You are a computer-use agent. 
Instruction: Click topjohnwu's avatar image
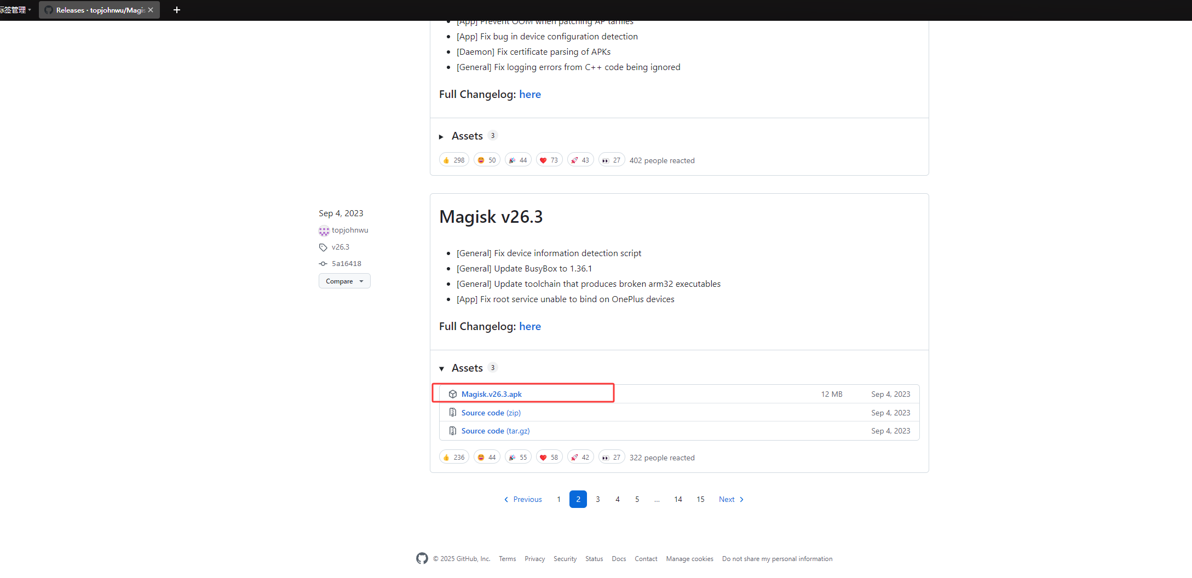coord(324,230)
